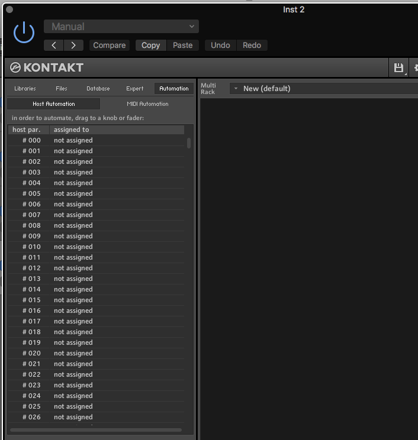
Task: Select the MIDI Automation toggle
Action: (x=147, y=104)
